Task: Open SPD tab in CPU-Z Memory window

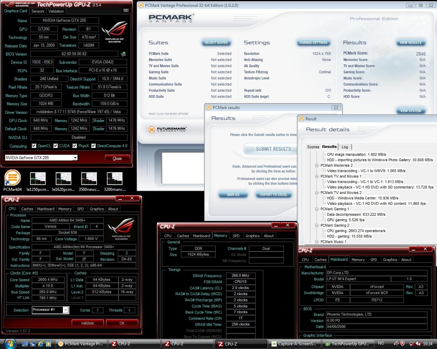Action: (x=236, y=236)
